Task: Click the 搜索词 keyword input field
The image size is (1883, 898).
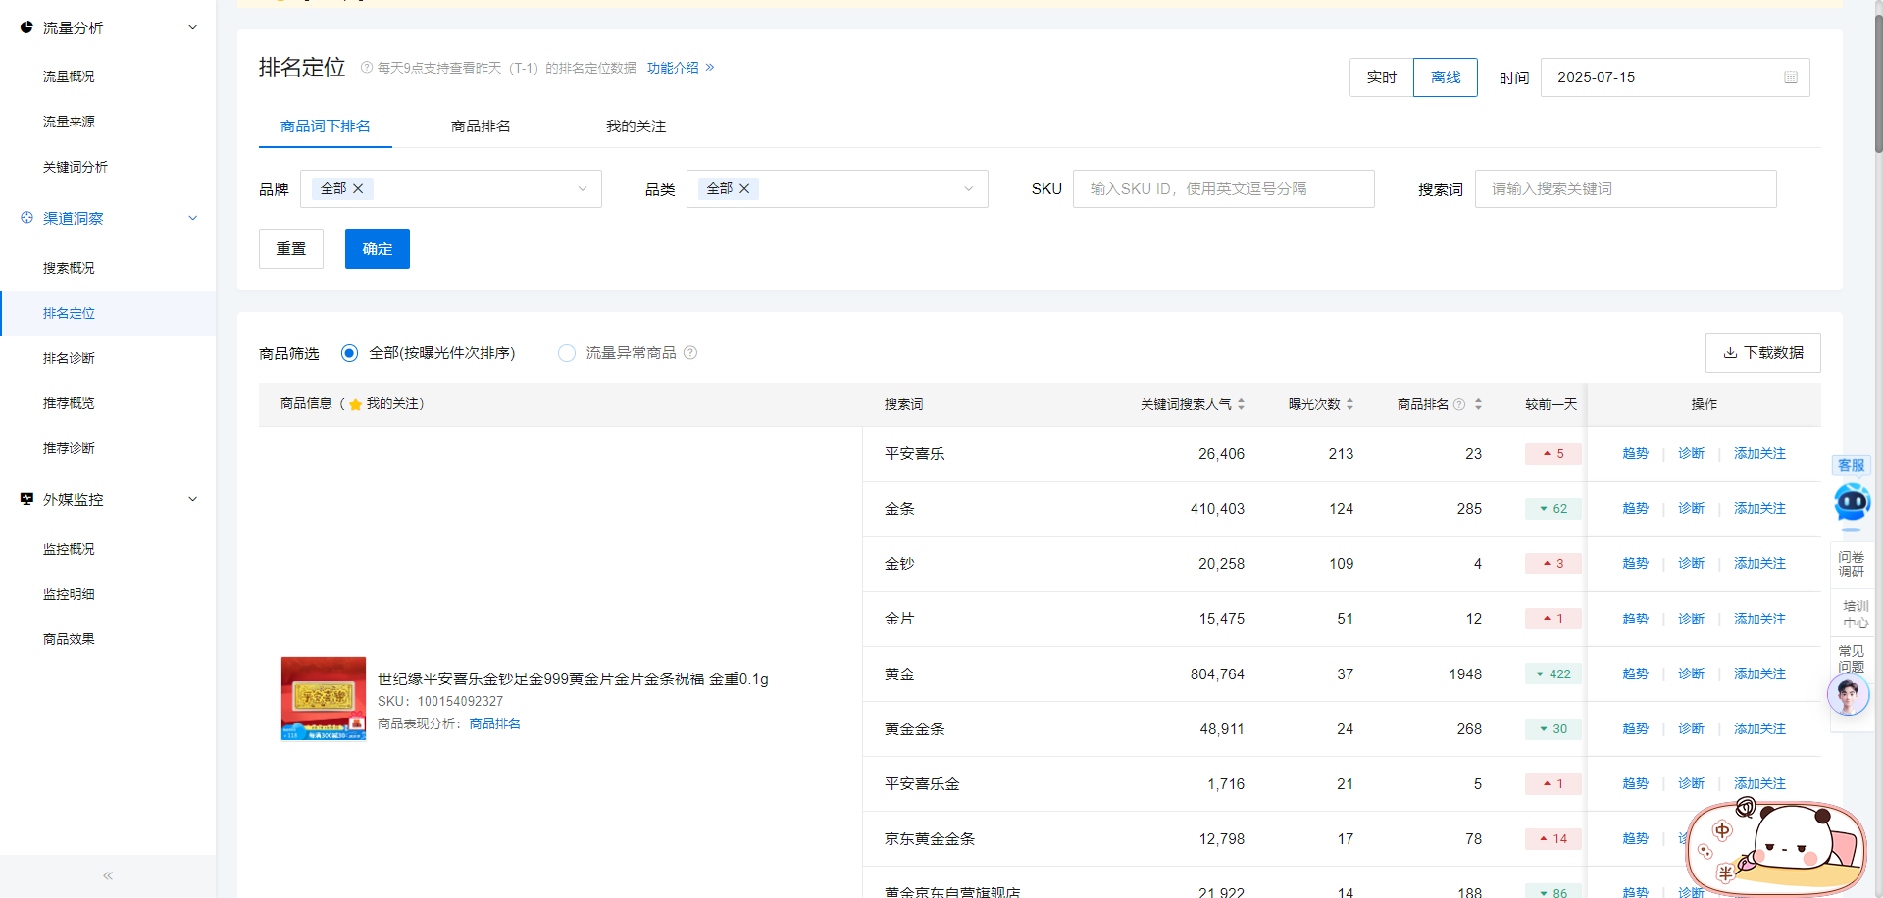Action: click(x=1625, y=188)
